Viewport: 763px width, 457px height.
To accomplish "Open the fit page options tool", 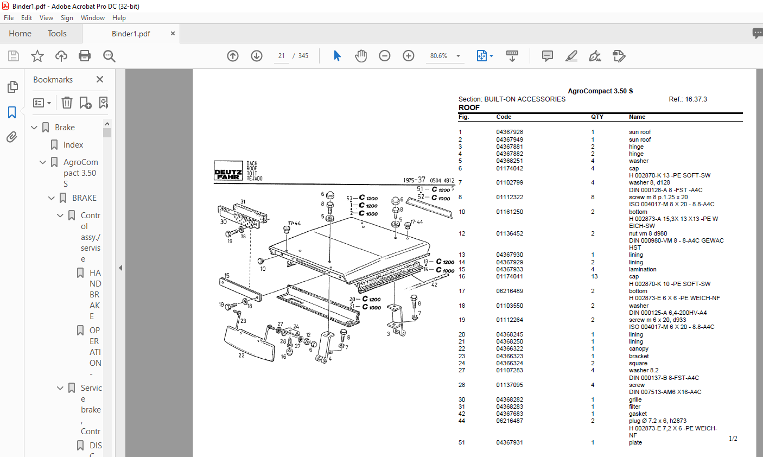I will click(x=485, y=56).
